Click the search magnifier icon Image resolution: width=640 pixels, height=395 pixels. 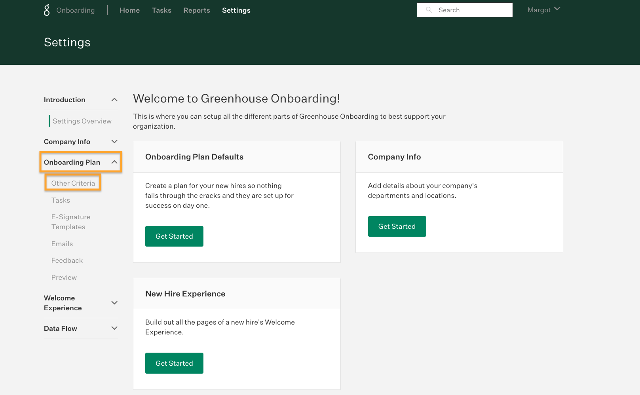pyautogui.click(x=429, y=10)
